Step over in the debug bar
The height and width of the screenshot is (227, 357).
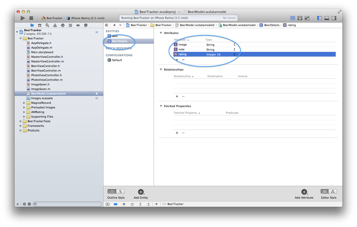tap(132, 204)
